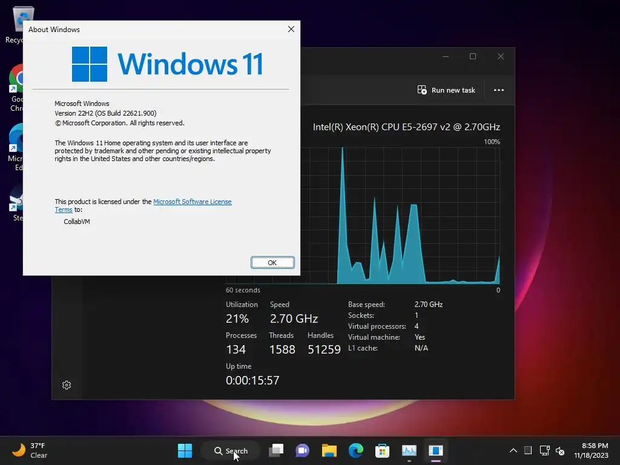
Task: Open Microsoft Edge from taskbar
Action: [356, 450]
